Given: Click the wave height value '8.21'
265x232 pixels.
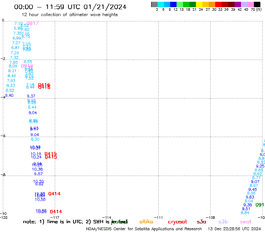Looking at the screenshot, I should pos(12,71).
